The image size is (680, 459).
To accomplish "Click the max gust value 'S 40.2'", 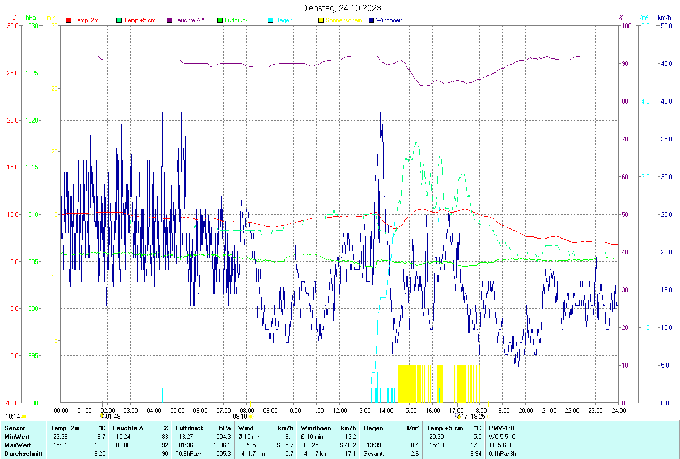I will pyautogui.click(x=347, y=445).
